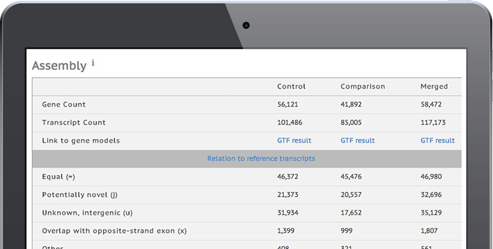Screen dimensions: 493x249
Task: Click the Link to gene models label
Action: tap(81, 141)
